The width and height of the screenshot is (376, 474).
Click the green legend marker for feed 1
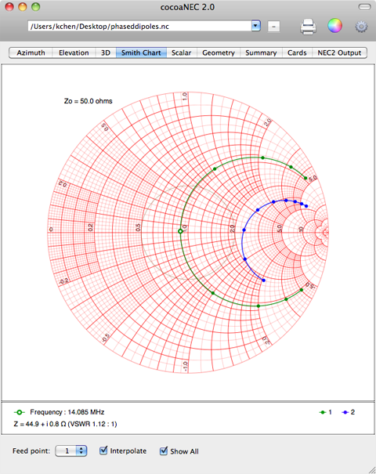[322, 412]
